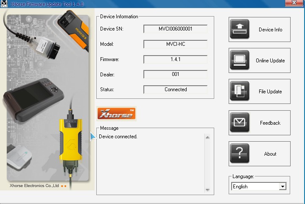Viewport: 305px width, 204px height.
Task: Click the Device Info label
Action: coord(270,30)
